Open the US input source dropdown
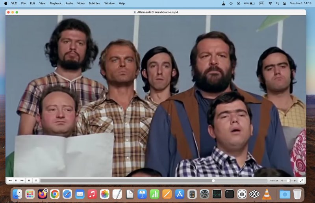This screenshot has width=315, height=203. coord(261,3)
